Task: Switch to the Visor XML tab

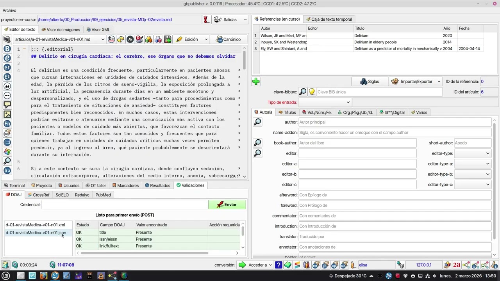Action: coord(98,30)
